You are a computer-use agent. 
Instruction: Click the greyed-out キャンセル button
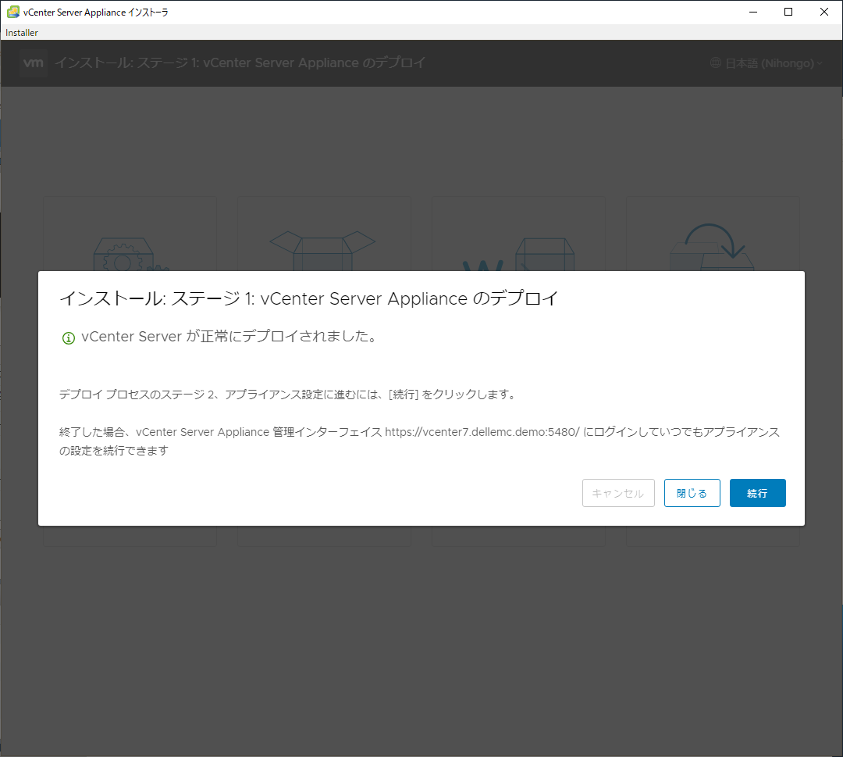point(618,493)
